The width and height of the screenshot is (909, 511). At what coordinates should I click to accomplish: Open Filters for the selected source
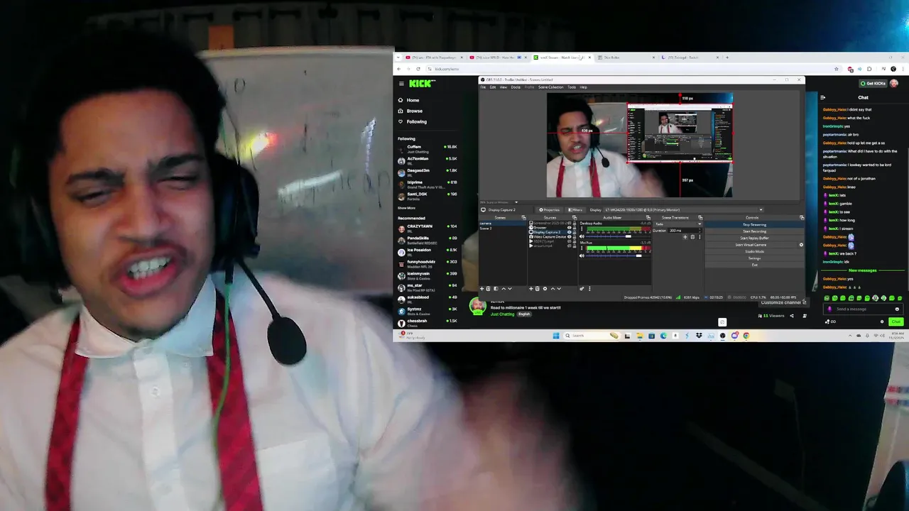574,210
